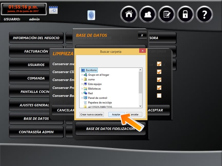
Task: Click the padlock lock icon
Action: click(x=185, y=14)
